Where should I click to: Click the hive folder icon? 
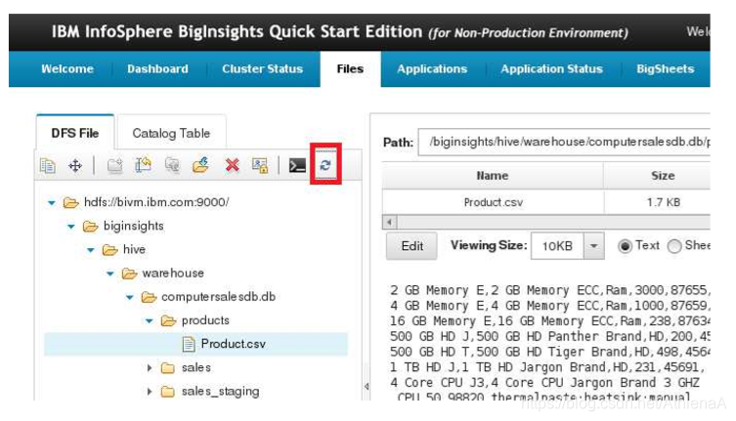(x=109, y=250)
